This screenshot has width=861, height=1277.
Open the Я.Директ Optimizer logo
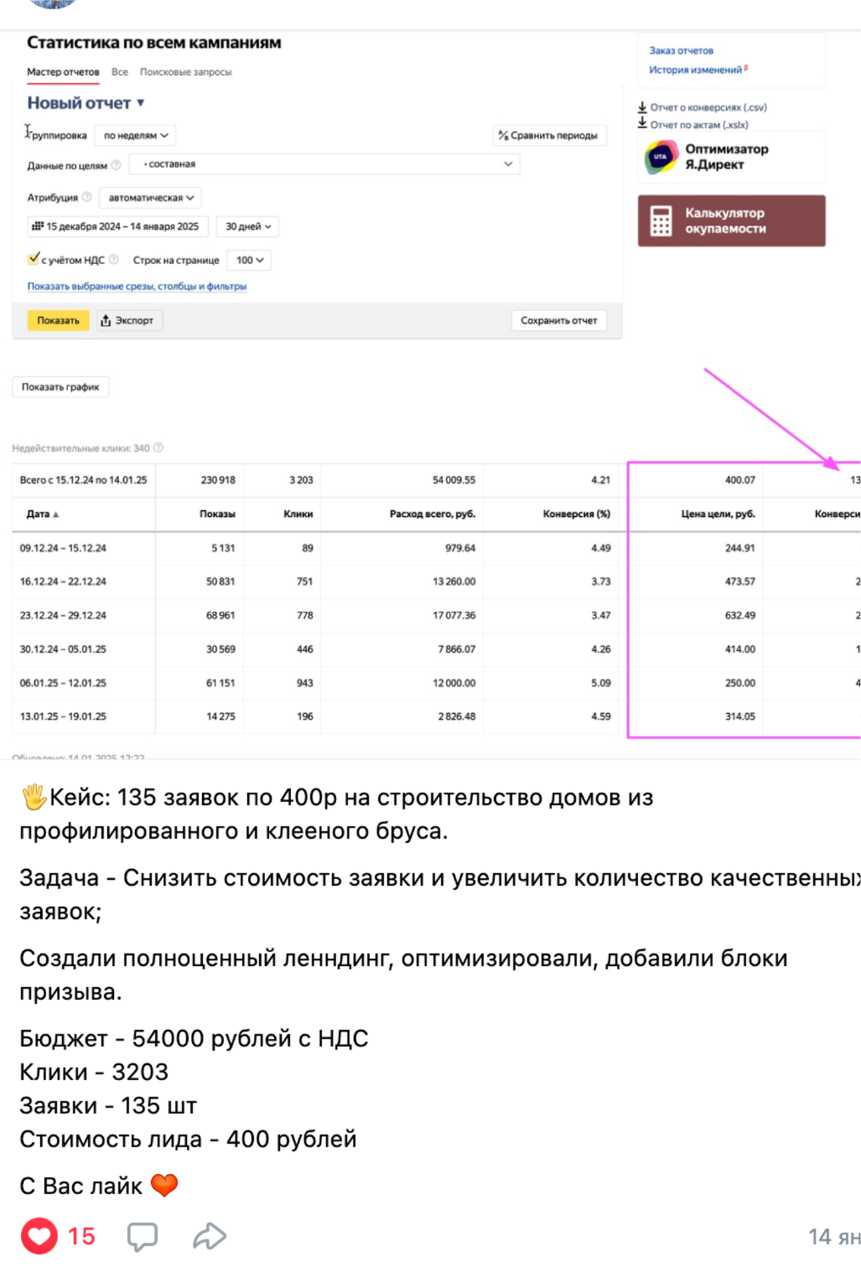coord(661,158)
